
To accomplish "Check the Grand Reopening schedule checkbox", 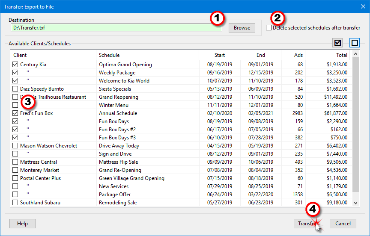I will coord(15,97).
